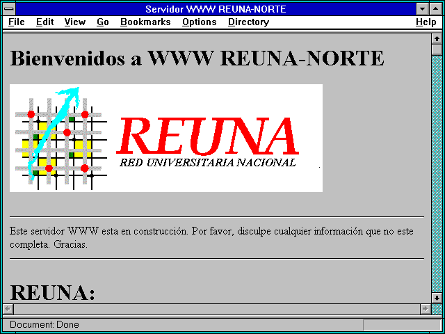The width and height of the screenshot is (445, 334).
Task: Click the REUNA logo image
Action: [166, 138]
